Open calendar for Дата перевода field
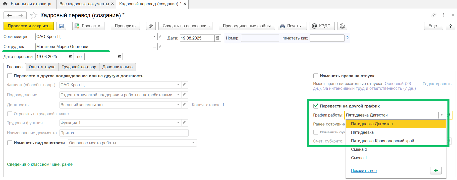 [70, 56]
